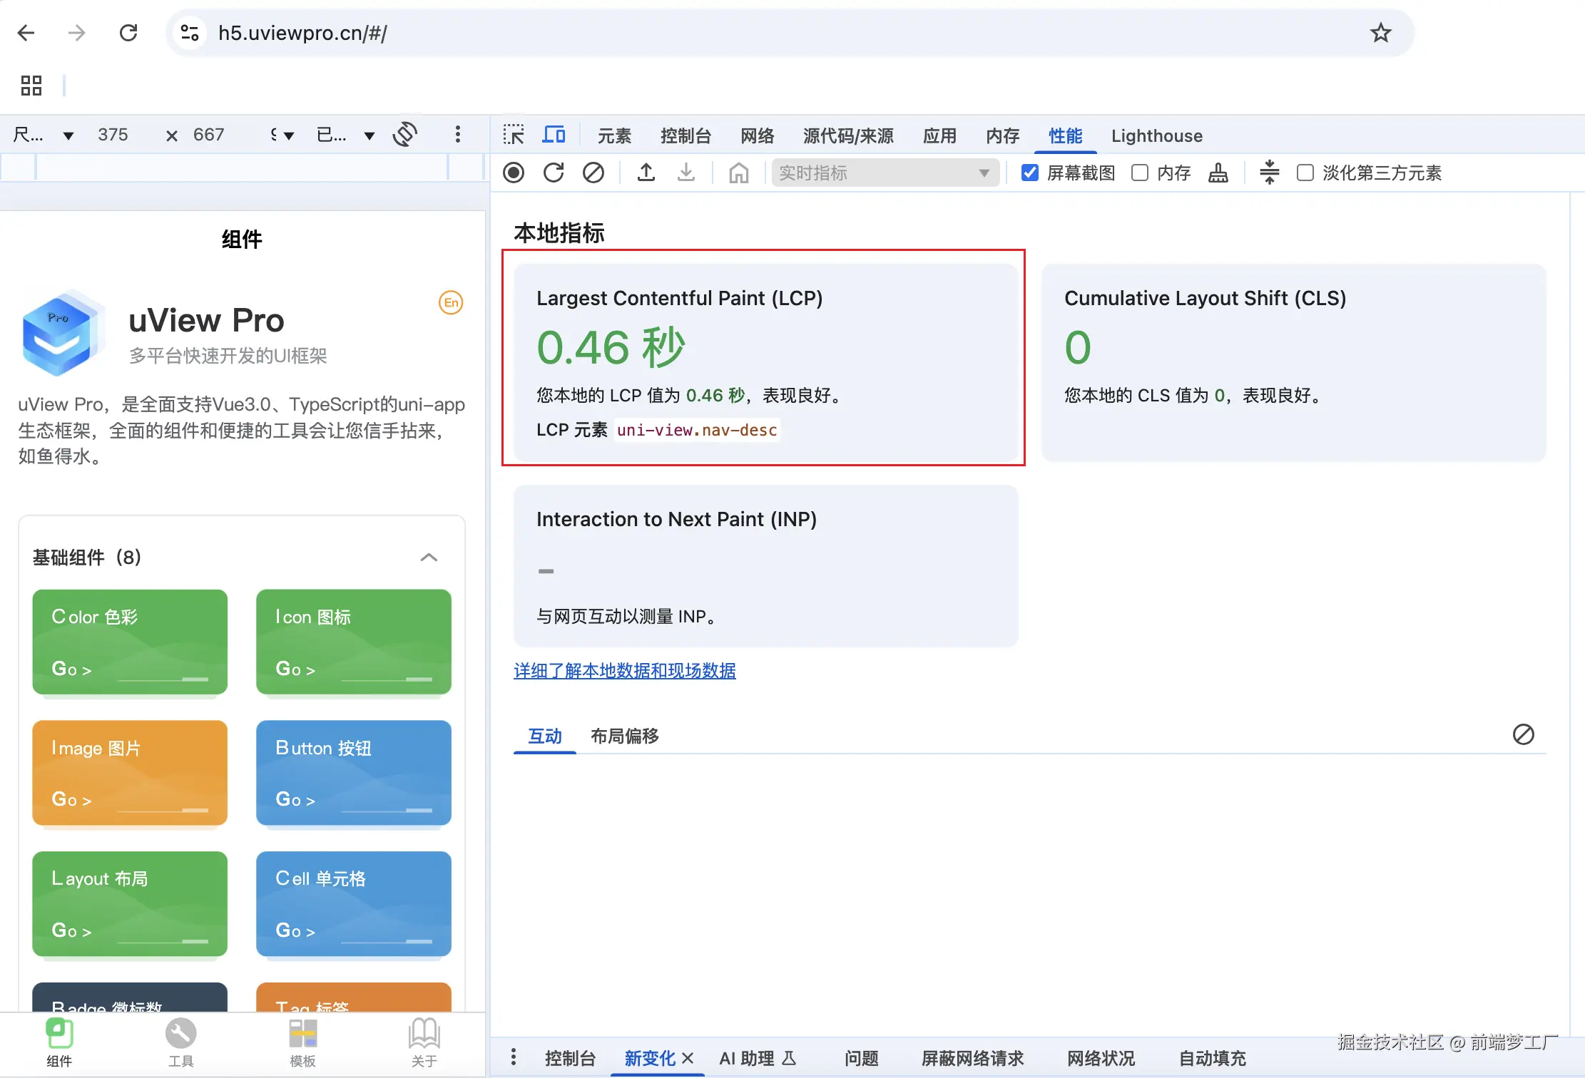Click the Button 按钮 card

tap(353, 773)
